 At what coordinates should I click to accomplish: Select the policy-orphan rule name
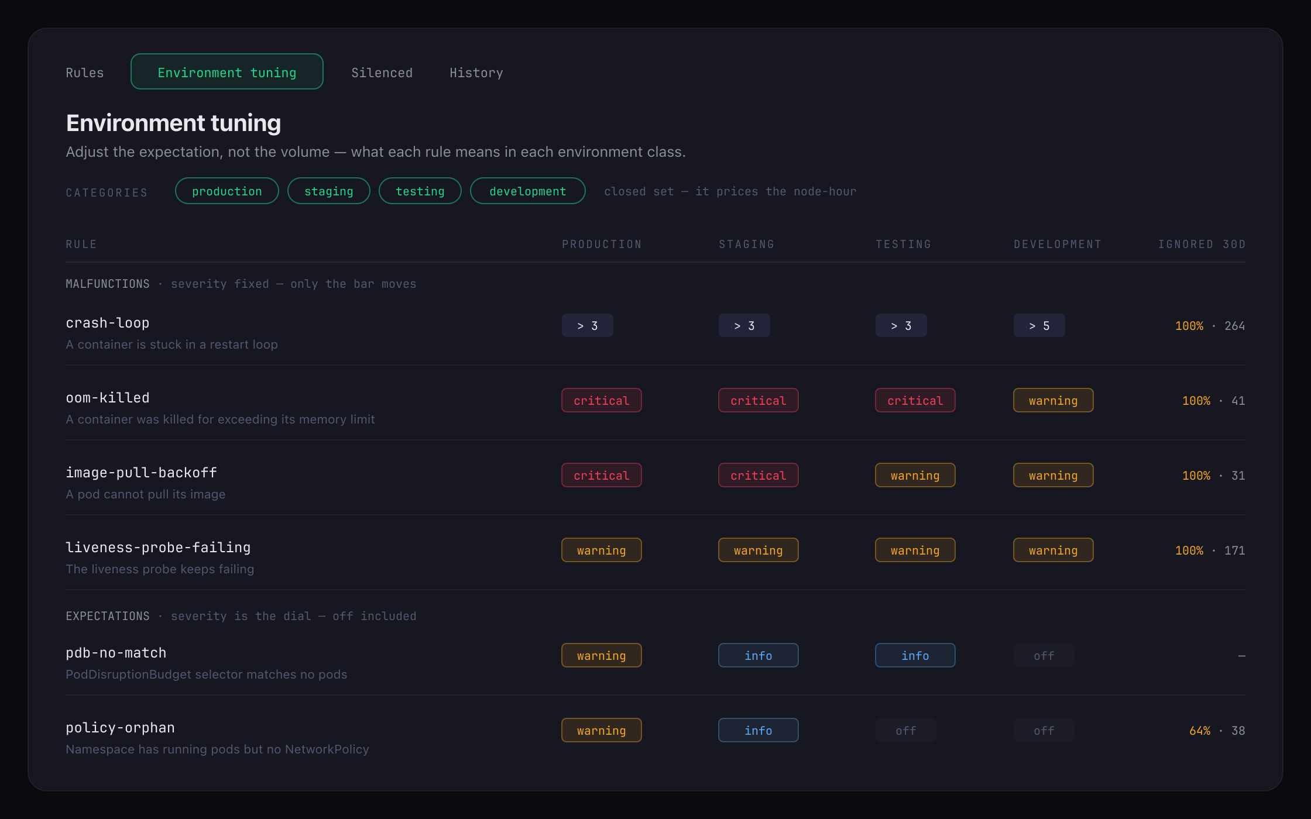coord(120,728)
